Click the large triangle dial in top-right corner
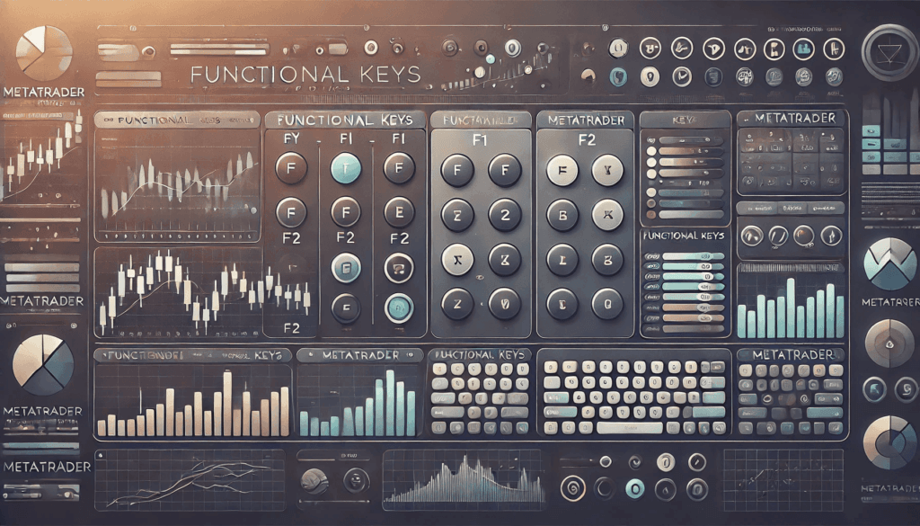 (x=889, y=51)
